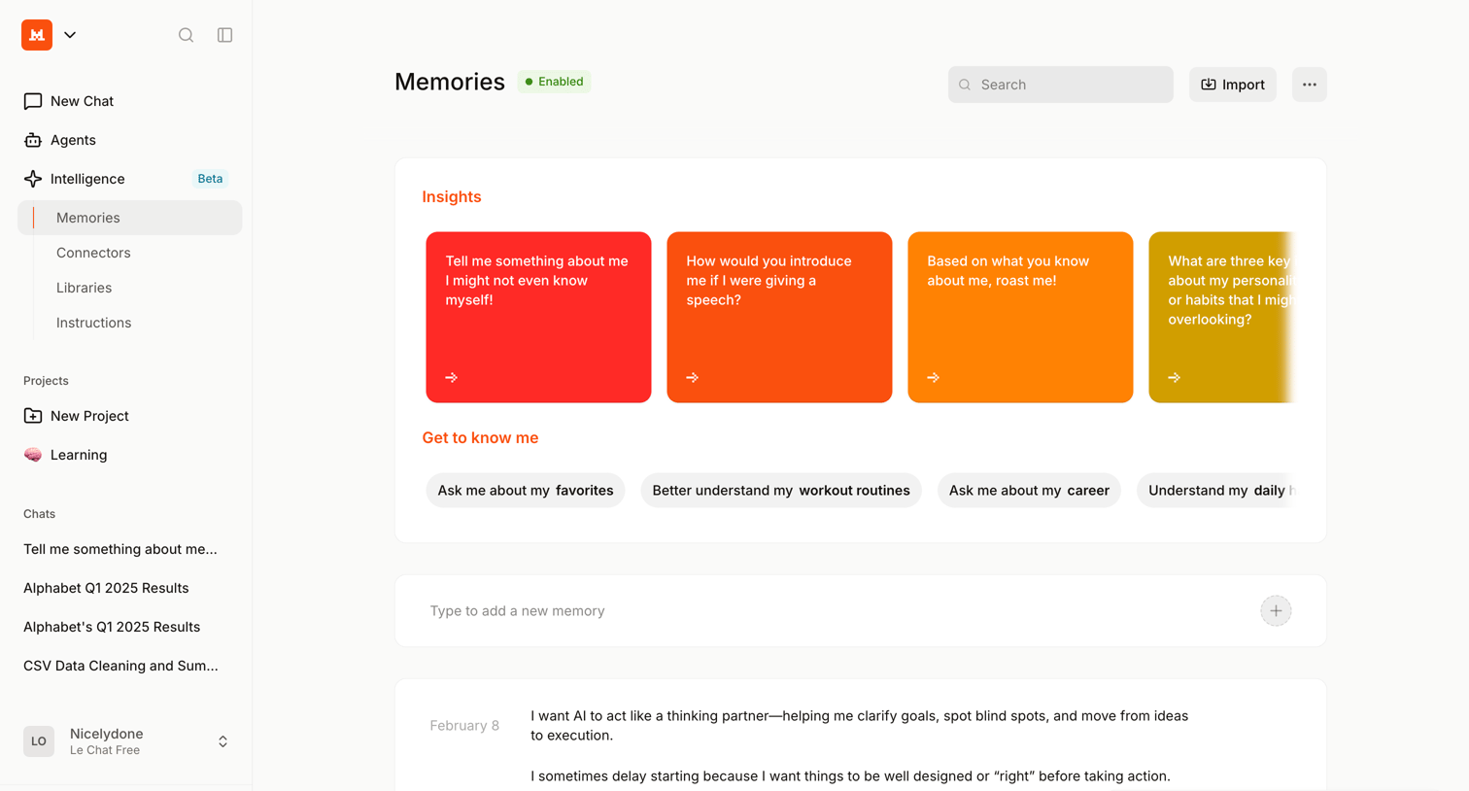
Task: Click the memory about delaying starting
Action: [850, 776]
